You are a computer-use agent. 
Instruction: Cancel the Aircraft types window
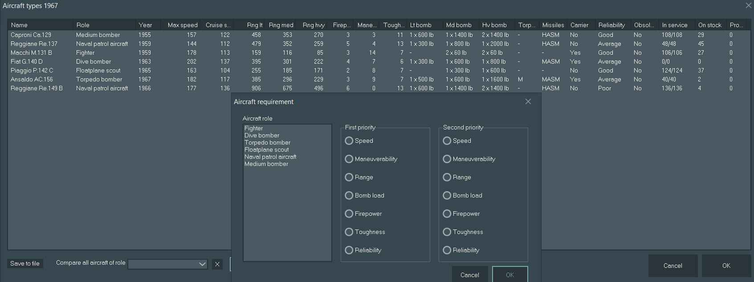[x=672, y=266]
